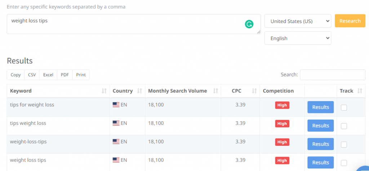Tick the Track checkbox for 'weight-loss-tips'
This screenshot has width=369, height=171.
344,144
